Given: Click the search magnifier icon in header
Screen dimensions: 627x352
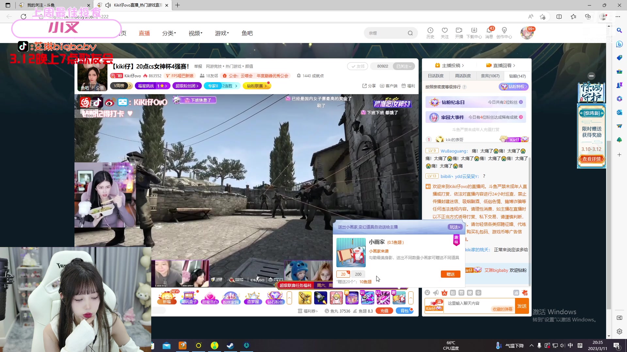Looking at the screenshot, I should pyautogui.click(x=410, y=33).
